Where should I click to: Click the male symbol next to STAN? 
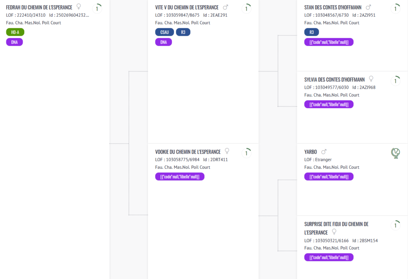368,7
